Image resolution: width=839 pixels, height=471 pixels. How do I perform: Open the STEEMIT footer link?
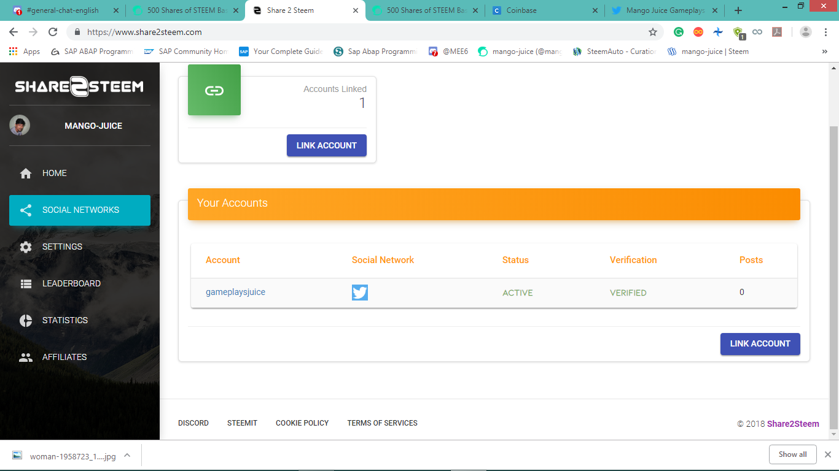pos(243,423)
